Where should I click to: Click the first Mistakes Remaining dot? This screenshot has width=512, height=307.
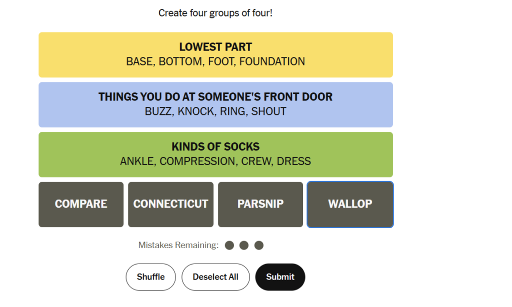click(x=229, y=246)
